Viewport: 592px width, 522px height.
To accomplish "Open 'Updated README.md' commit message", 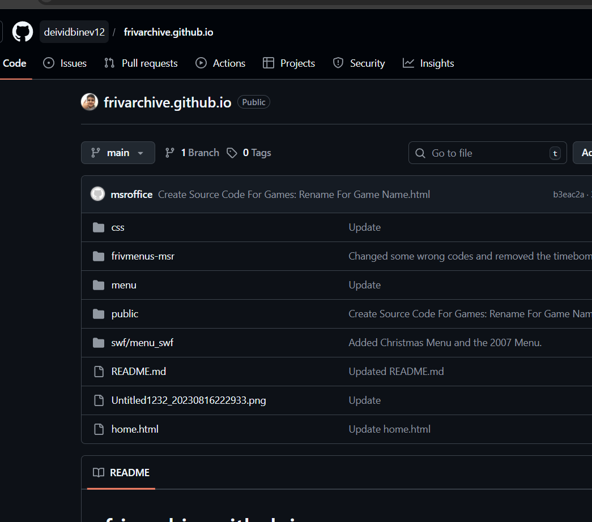I will coord(396,372).
